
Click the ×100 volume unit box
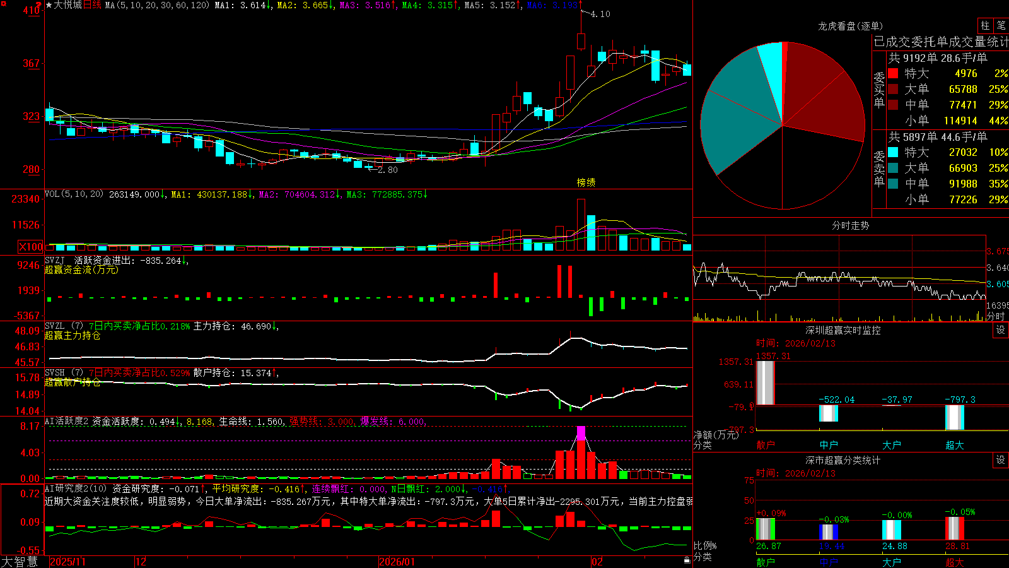click(x=31, y=247)
